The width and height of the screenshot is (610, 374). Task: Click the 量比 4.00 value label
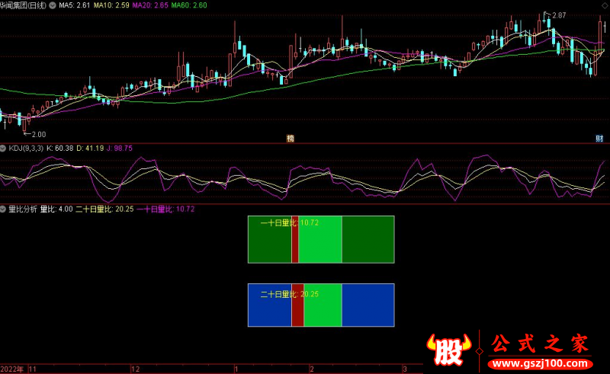[x=56, y=209]
